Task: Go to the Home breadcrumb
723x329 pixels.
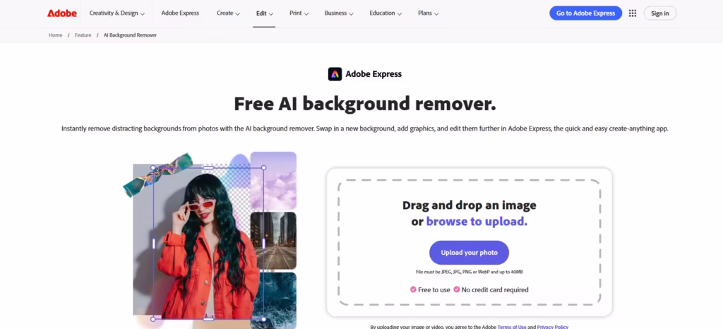Action: [55, 35]
